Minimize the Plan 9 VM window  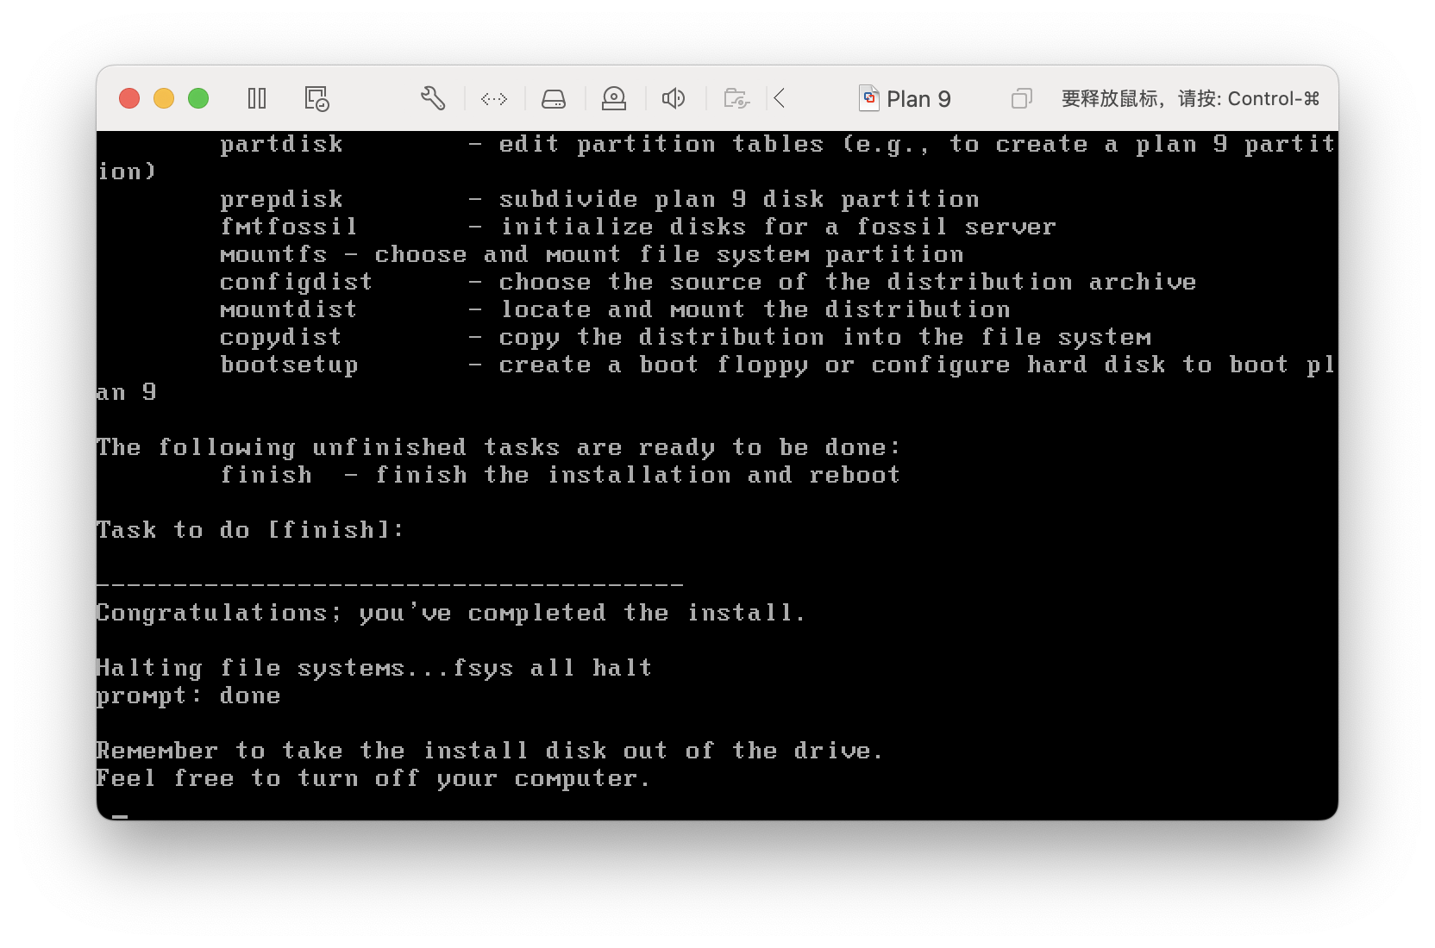(164, 98)
